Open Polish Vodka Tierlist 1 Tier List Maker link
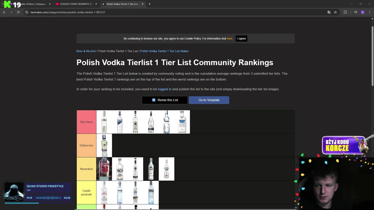 point(164,51)
